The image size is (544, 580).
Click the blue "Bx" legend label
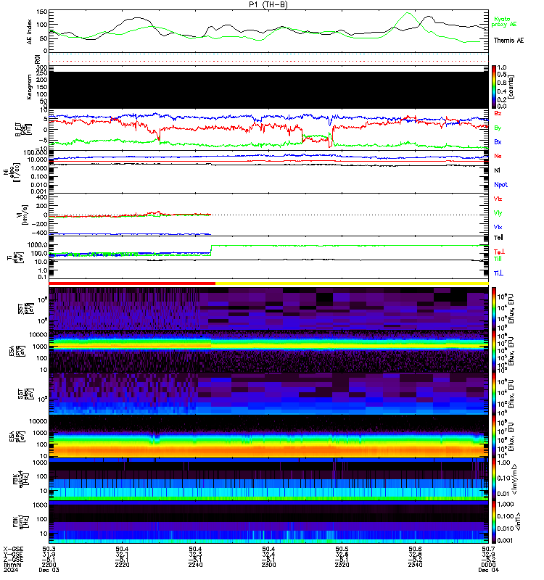(498, 141)
